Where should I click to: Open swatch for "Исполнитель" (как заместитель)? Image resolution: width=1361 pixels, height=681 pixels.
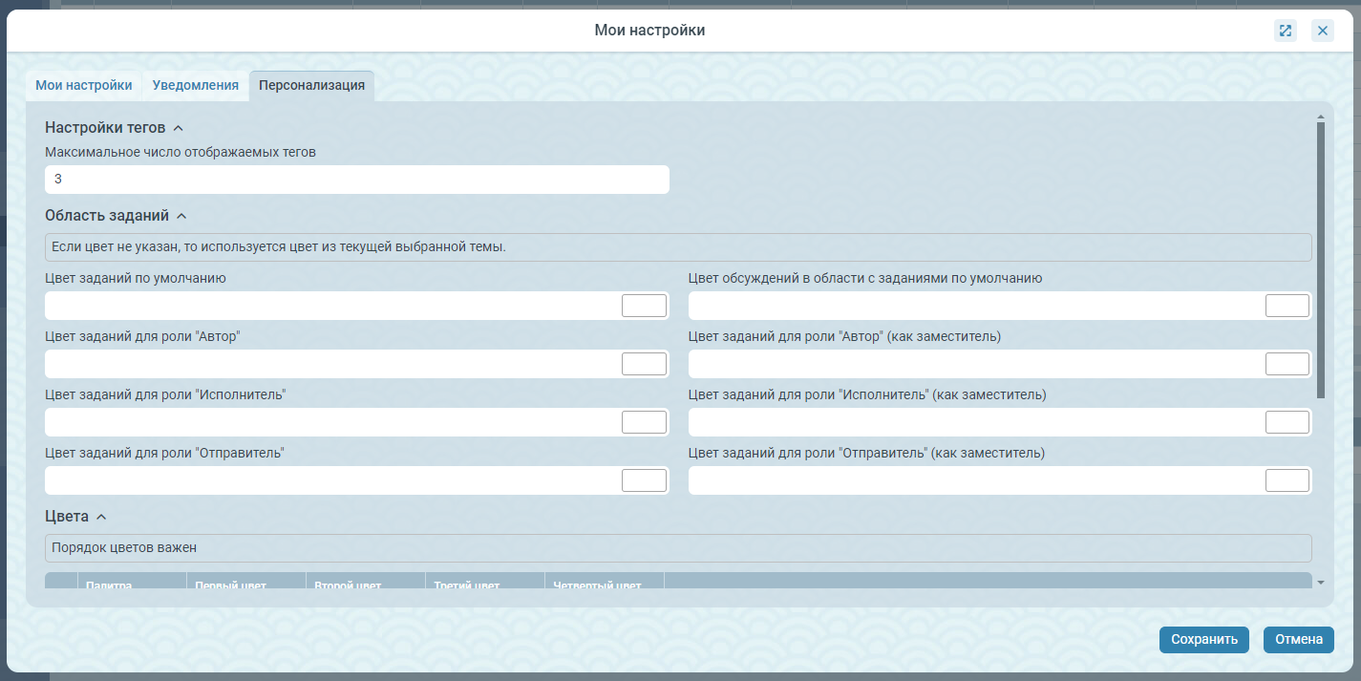point(1287,422)
